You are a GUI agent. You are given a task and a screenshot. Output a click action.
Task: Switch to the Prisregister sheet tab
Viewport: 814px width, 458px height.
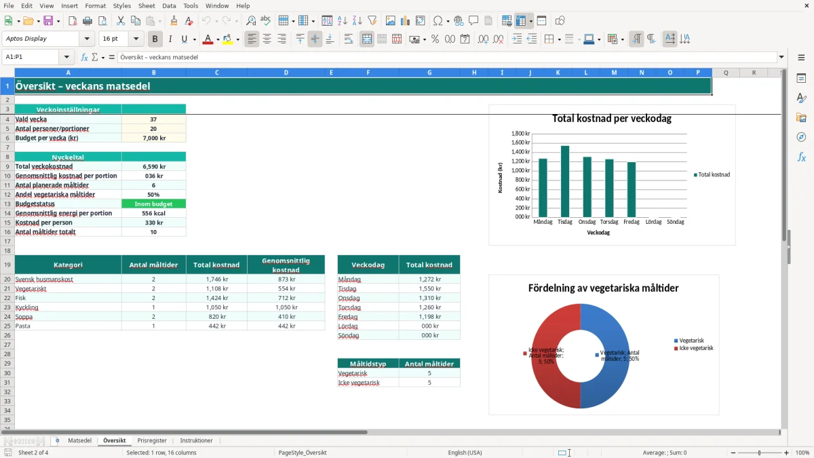(x=152, y=441)
